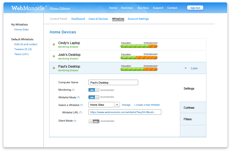This screenshot has width=231, height=152.
Task: Expand the Cindy's Laptop row
Action: [x=128, y=44]
